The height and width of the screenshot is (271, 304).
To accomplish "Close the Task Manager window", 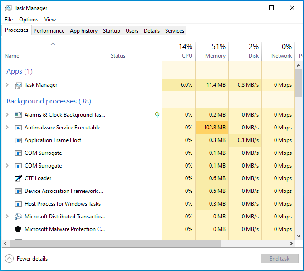I will click(x=292, y=8).
